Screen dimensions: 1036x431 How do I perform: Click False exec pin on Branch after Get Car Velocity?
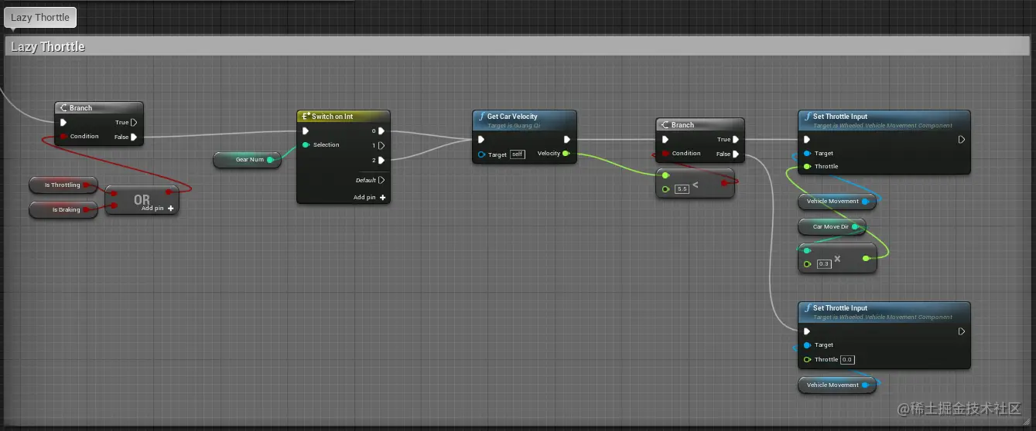point(735,154)
